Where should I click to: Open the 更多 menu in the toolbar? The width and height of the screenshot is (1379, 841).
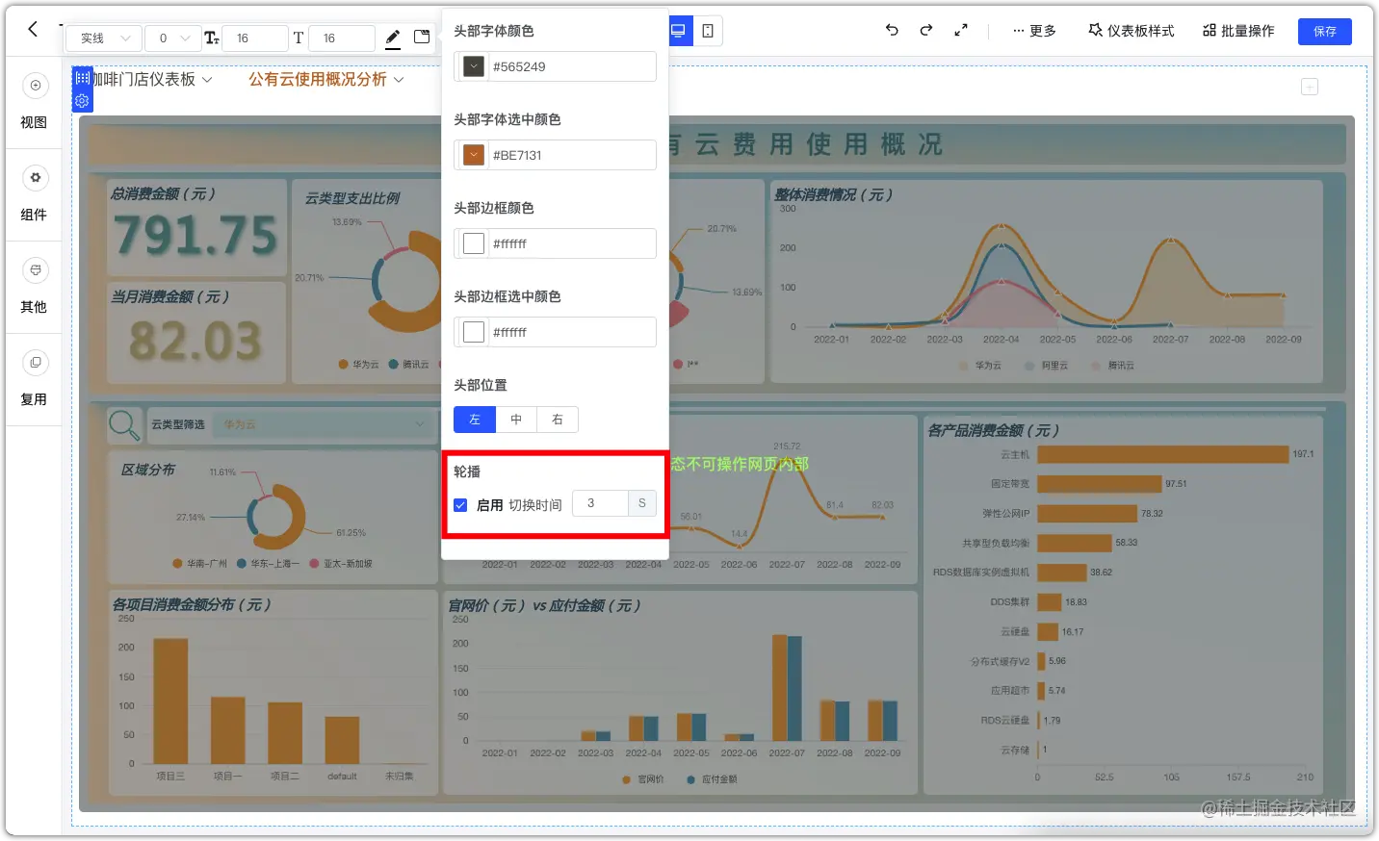[x=1032, y=30]
